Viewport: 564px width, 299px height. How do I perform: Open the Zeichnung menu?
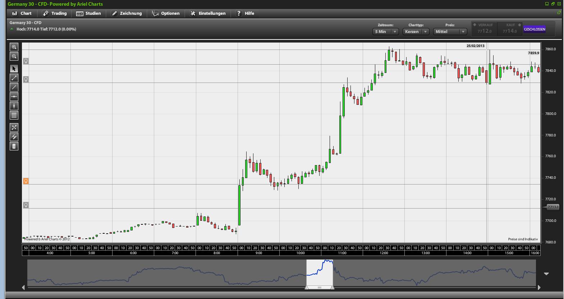(x=127, y=13)
